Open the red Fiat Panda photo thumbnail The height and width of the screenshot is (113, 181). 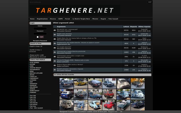[x=109, y=94]
